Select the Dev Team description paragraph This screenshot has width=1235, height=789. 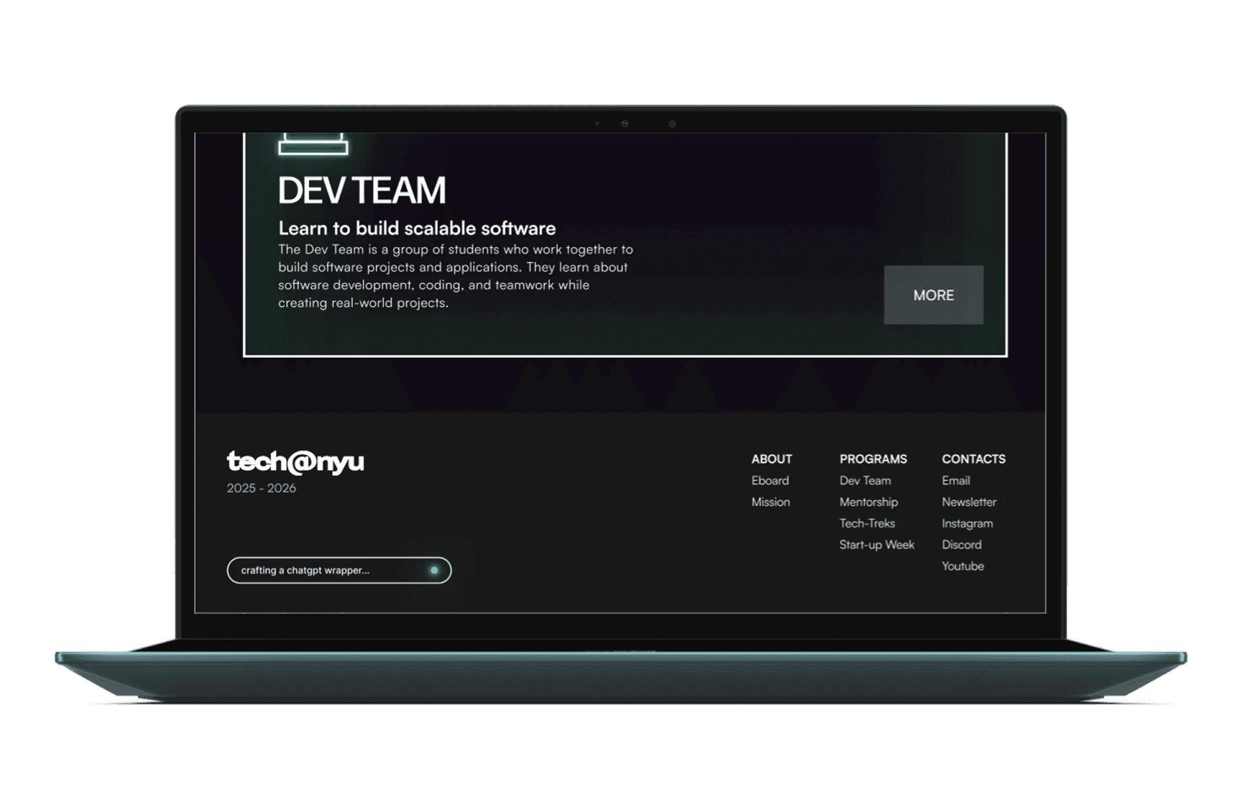[x=455, y=276]
